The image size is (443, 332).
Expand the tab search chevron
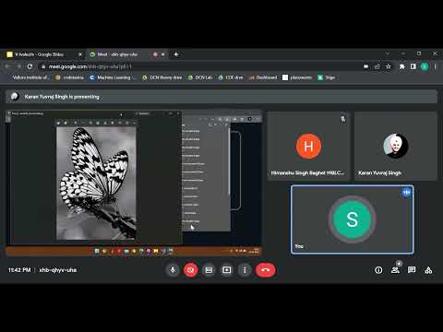[388, 53]
